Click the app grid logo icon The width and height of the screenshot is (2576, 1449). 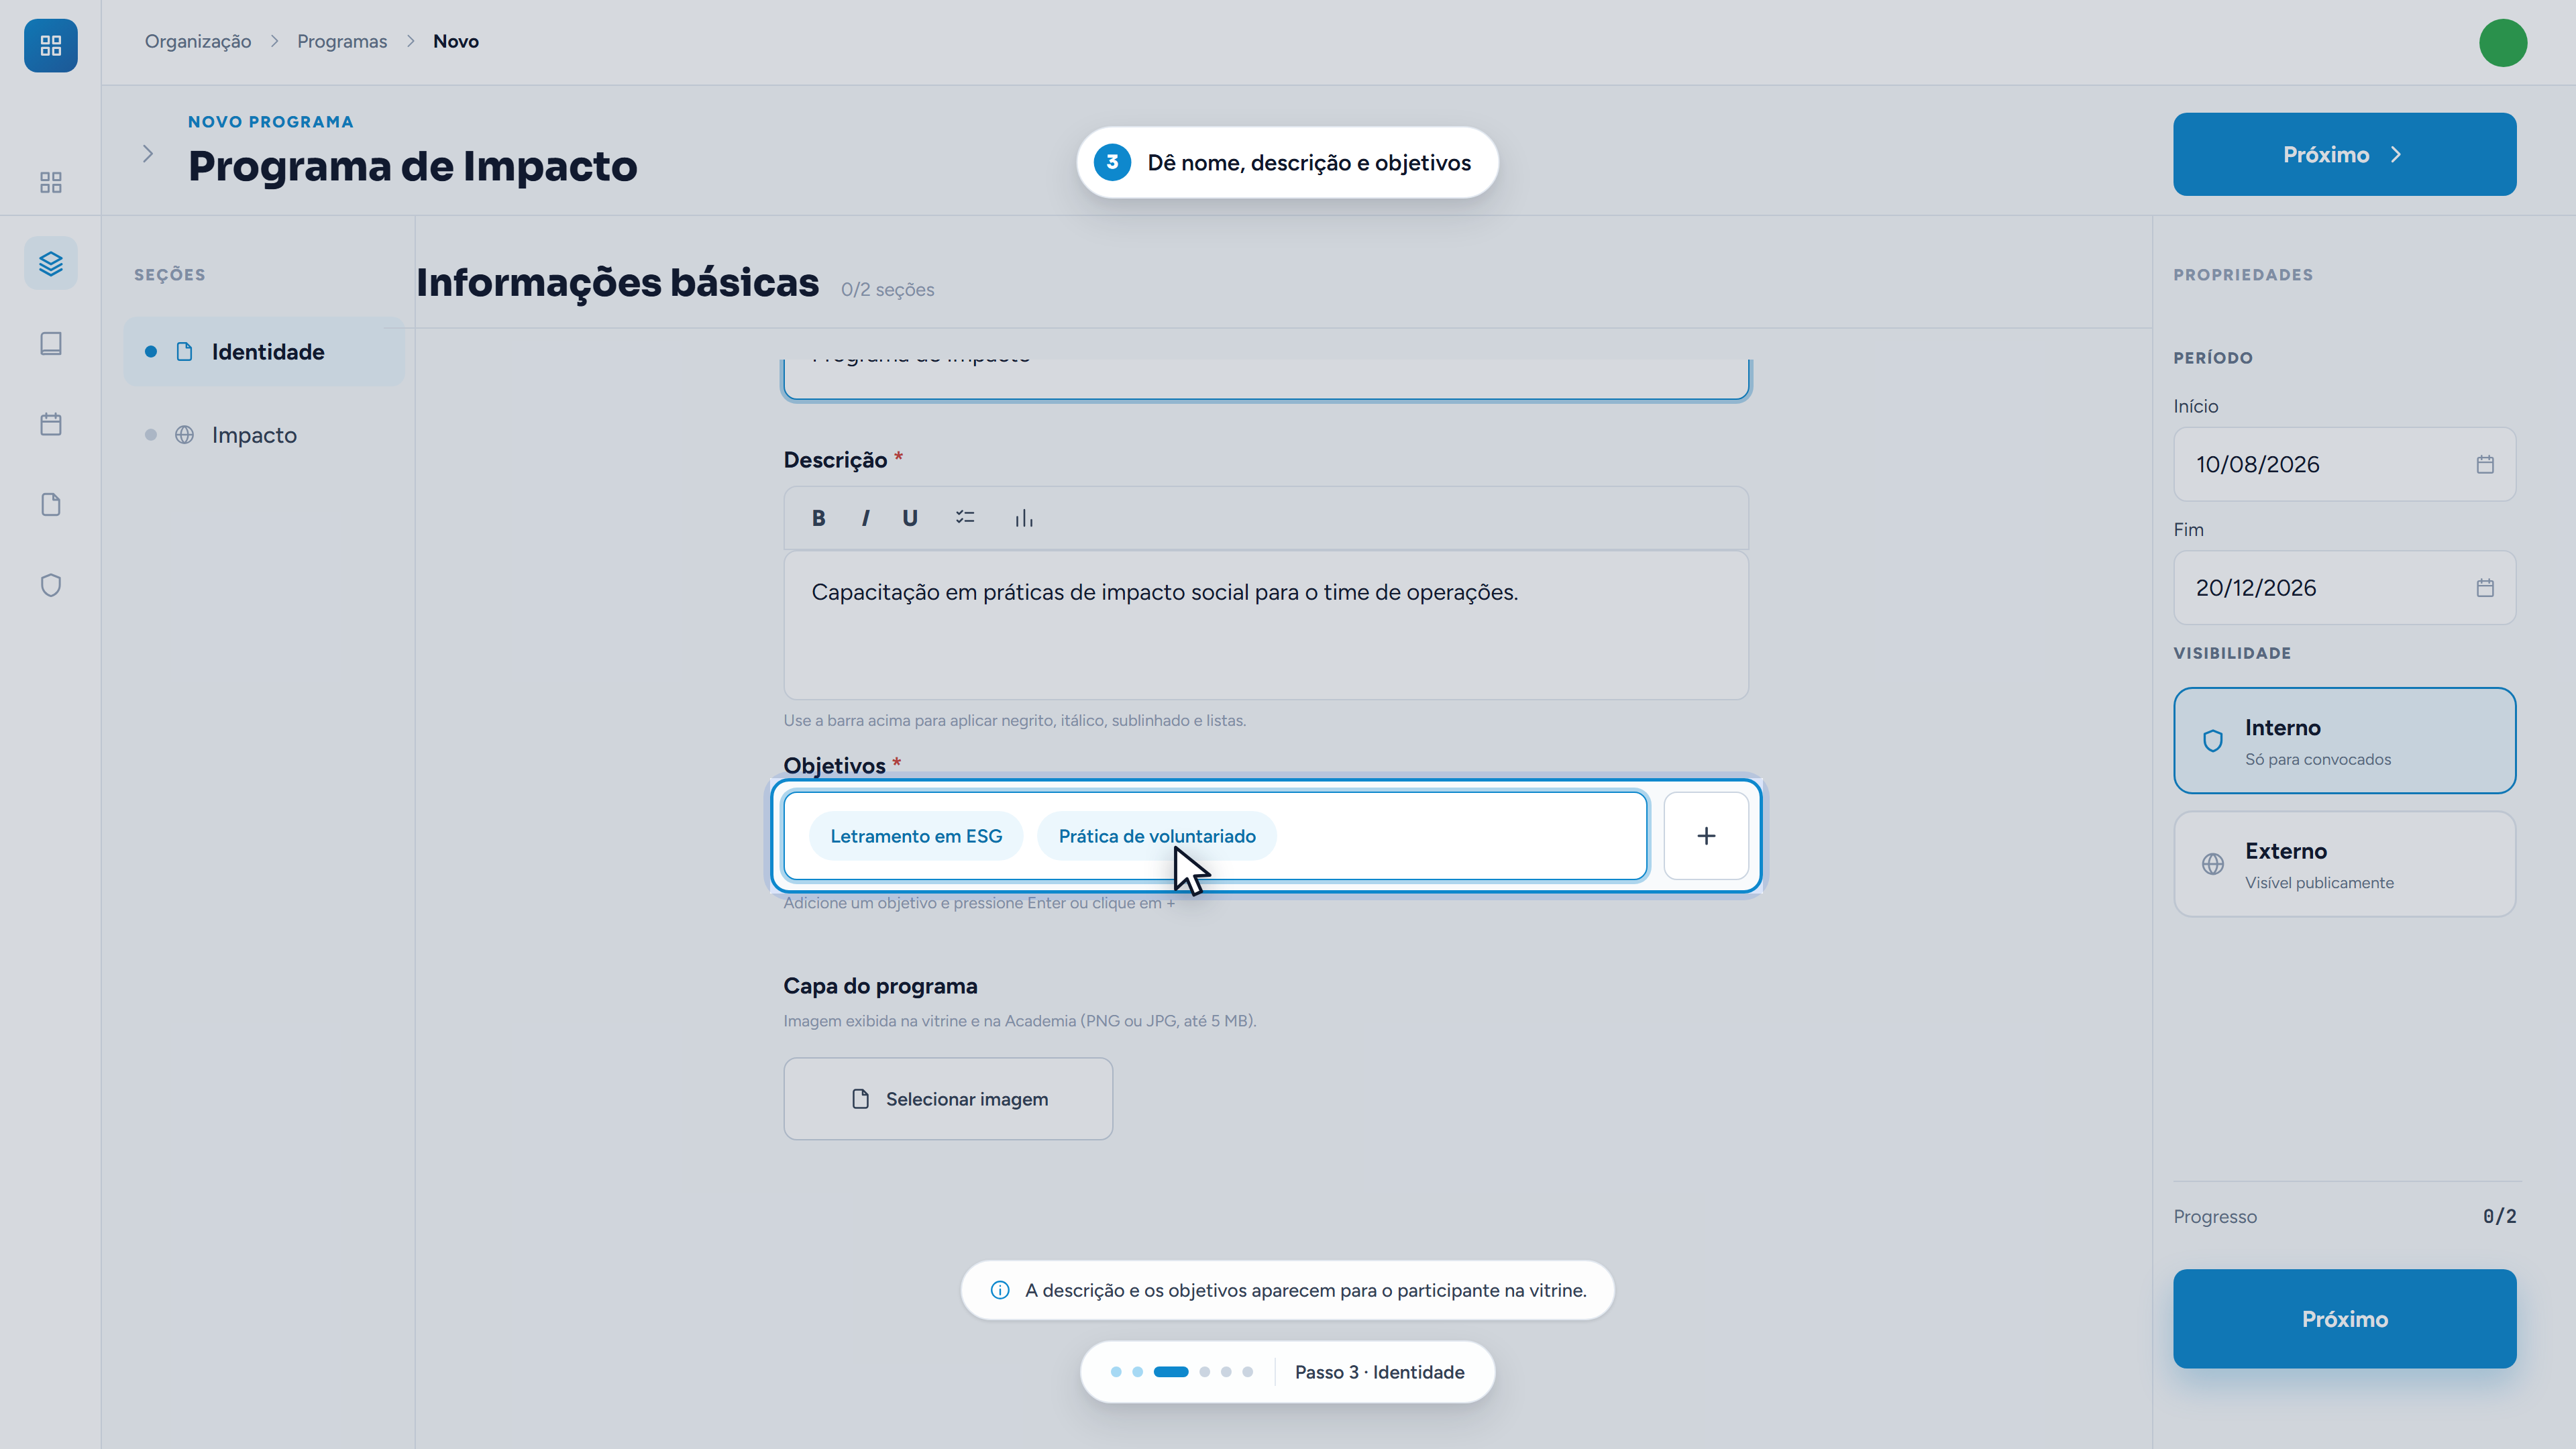click(51, 45)
